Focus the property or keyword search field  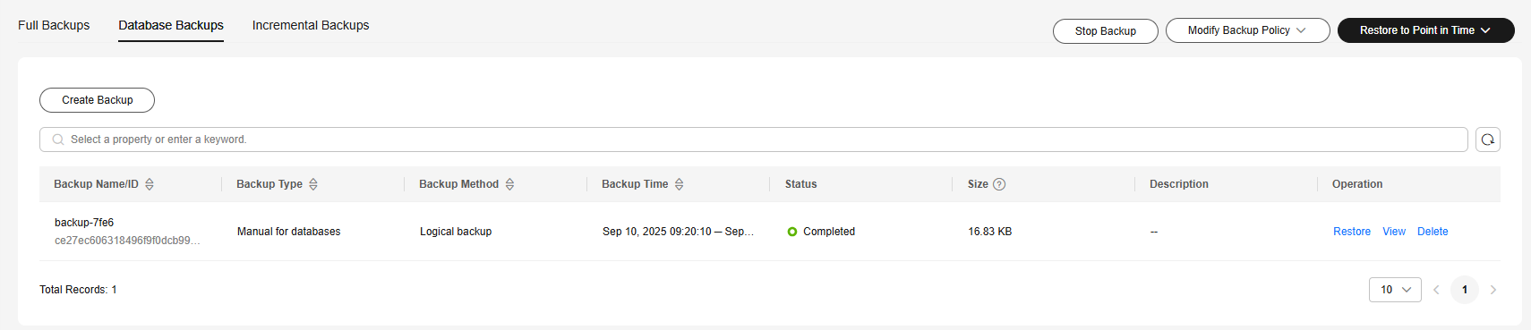click(x=753, y=140)
